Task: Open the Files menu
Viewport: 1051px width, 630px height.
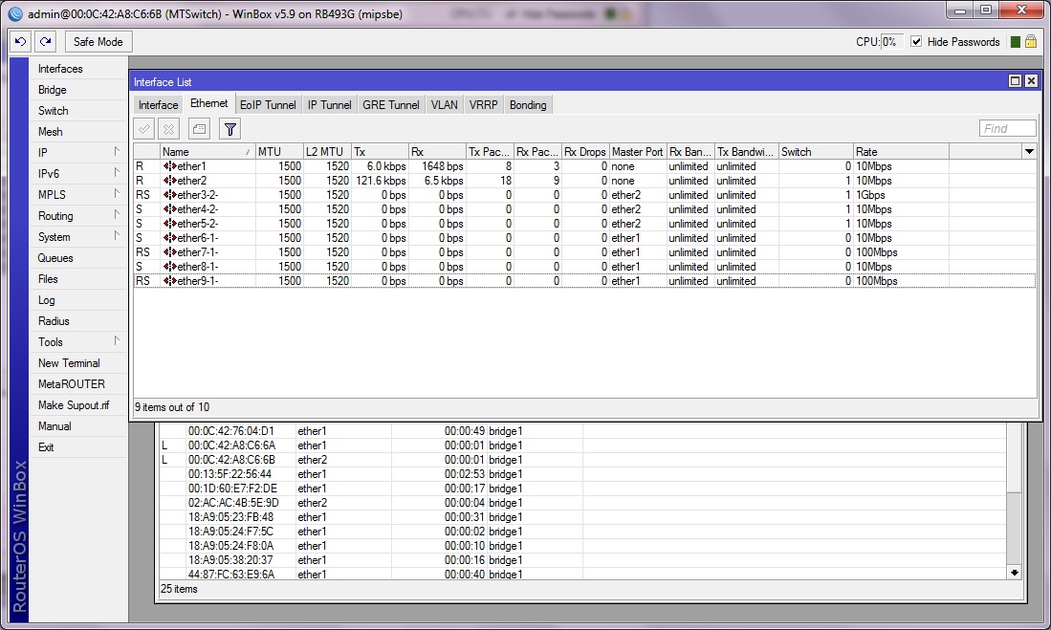Action: tap(77, 279)
